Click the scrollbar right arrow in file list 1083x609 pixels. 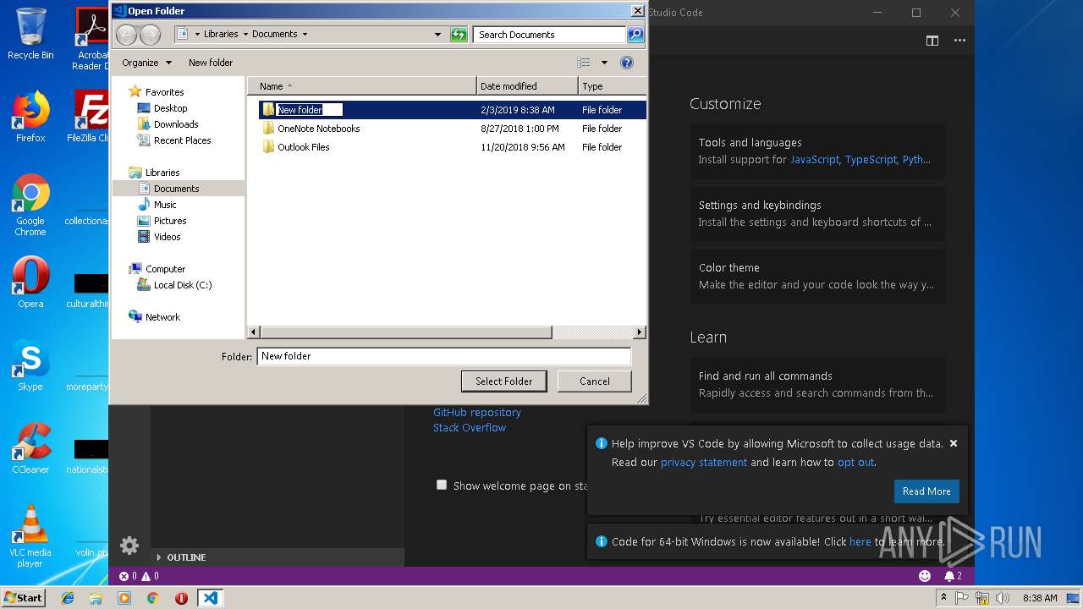pyautogui.click(x=640, y=332)
